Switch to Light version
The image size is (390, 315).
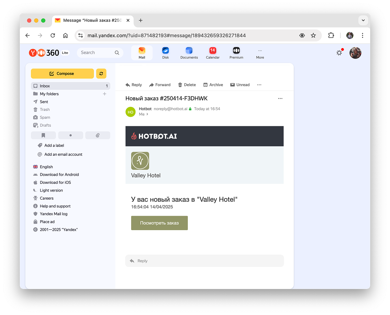tap(51, 190)
